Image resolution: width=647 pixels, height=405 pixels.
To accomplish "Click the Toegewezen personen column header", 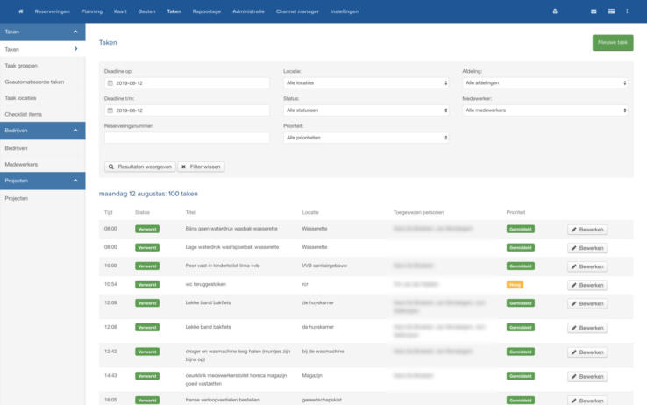I will click(x=418, y=212).
